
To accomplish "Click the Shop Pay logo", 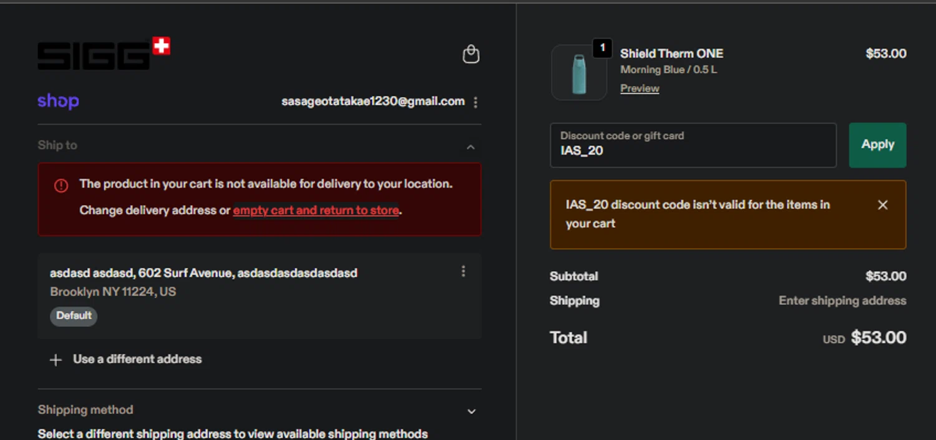I will click(x=58, y=101).
